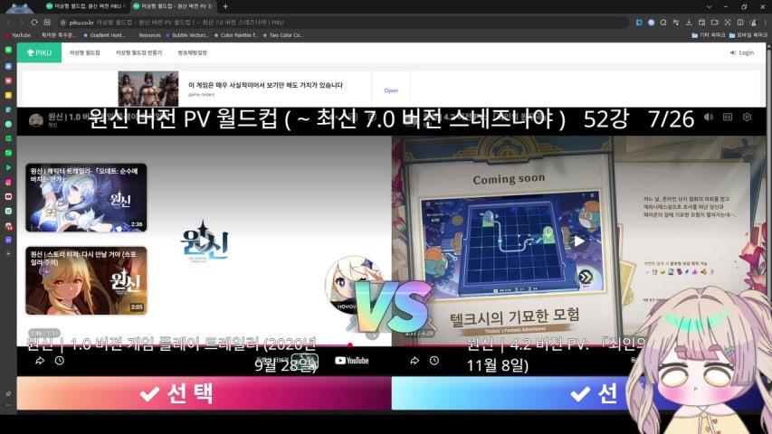
Task: Open the Bubble Vectors bookmark
Action: point(187,35)
